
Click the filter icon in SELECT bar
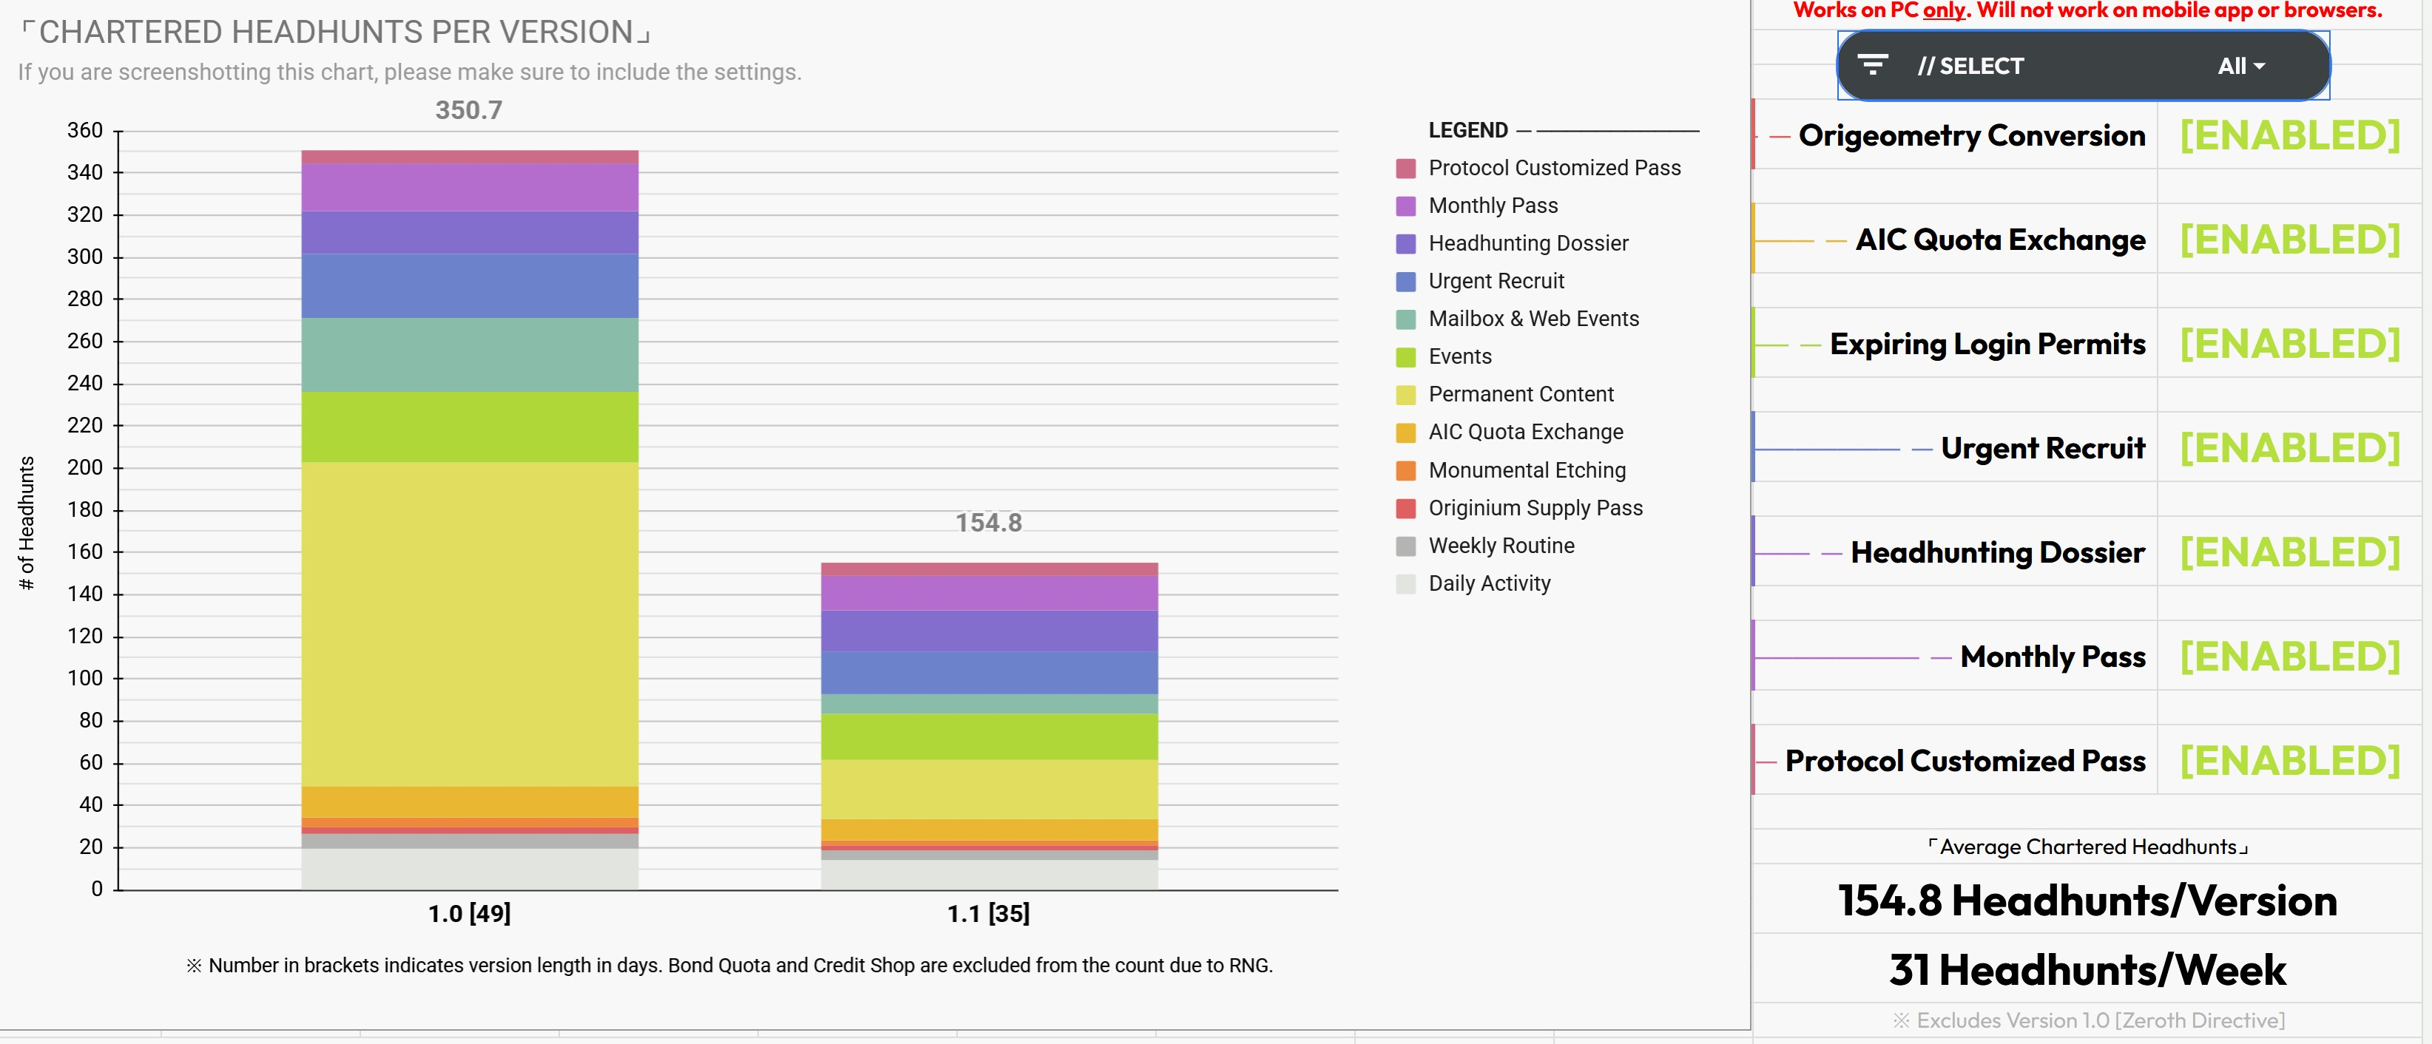pos(1872,65)
